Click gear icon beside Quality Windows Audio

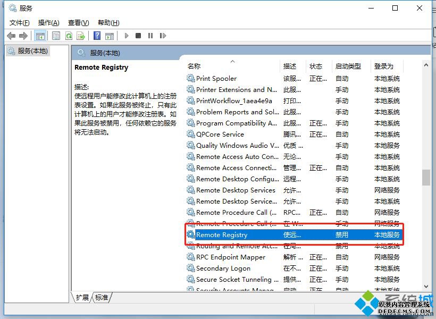pyautogui.click(x=190, y=145)
